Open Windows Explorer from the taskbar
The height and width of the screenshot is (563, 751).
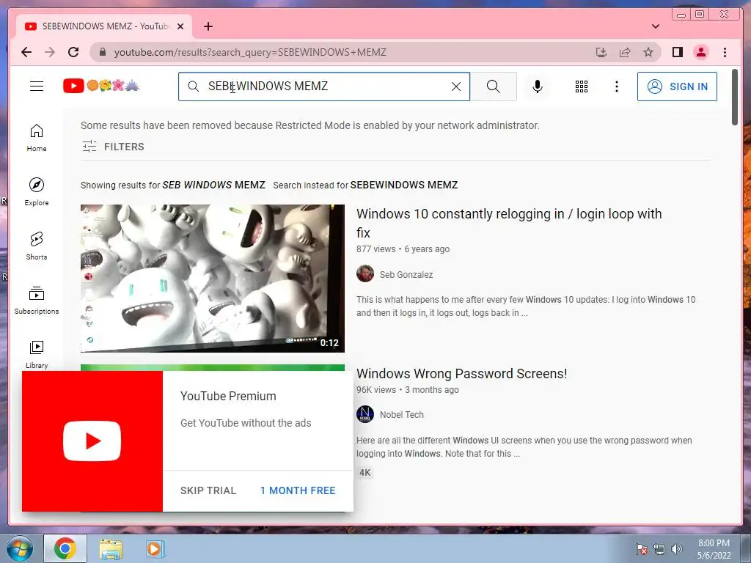click(x=111, y=548)
